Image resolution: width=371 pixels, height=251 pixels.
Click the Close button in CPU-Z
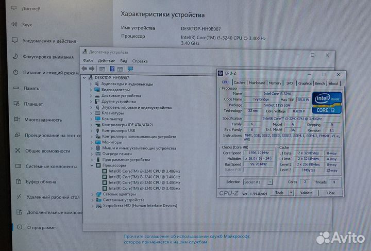(330, 193)
